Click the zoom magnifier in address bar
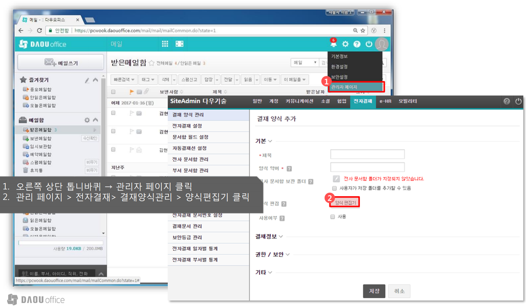526x308 pixels. click(x=355, y=31)
